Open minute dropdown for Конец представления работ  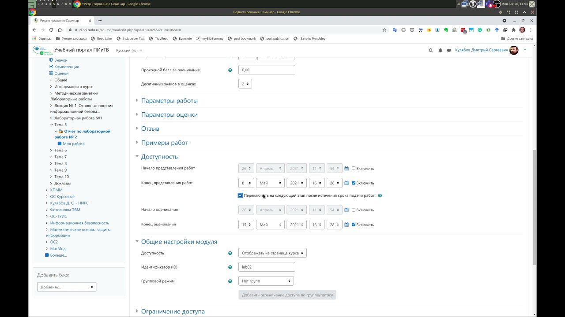335,183
